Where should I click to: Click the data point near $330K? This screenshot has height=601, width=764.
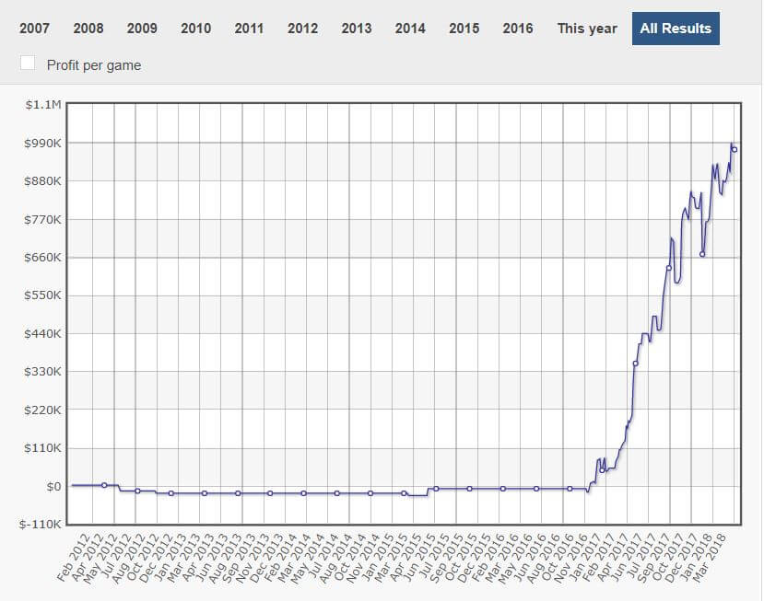point(635,364)
